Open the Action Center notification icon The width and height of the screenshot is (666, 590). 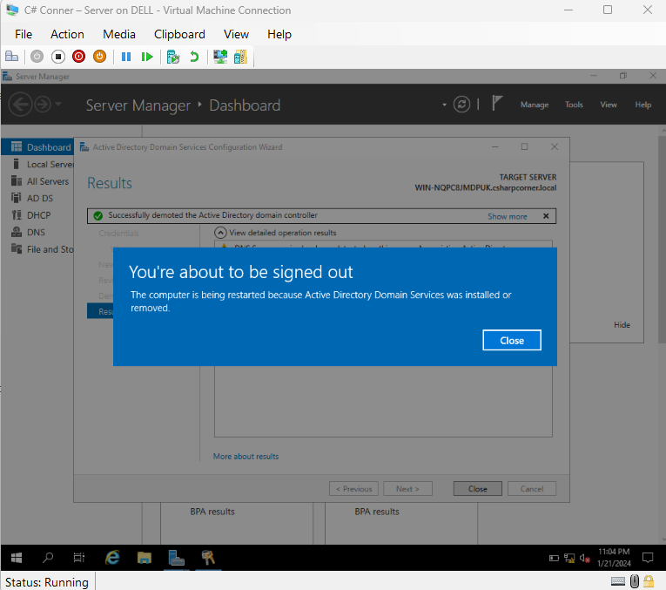click(648, 557)
